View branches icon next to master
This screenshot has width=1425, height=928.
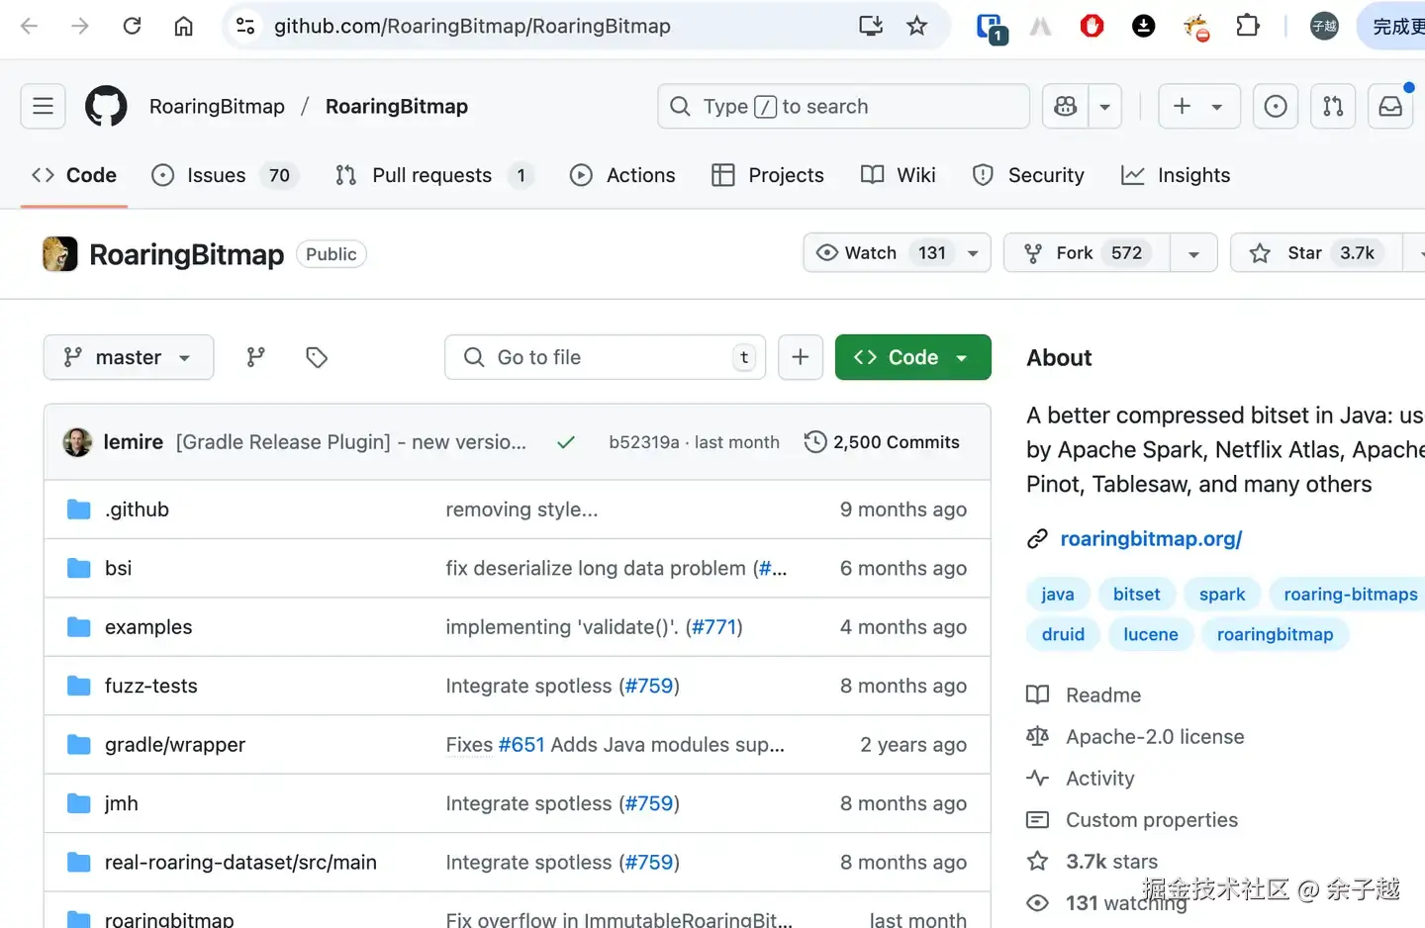point(256,357)
